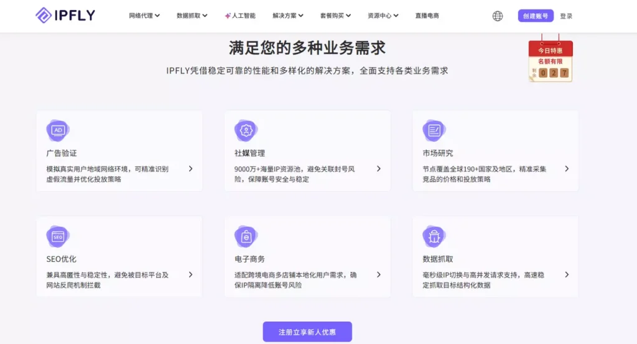Open the globe language selector
The image size is (637, 344).
click(x=498, y=16)
